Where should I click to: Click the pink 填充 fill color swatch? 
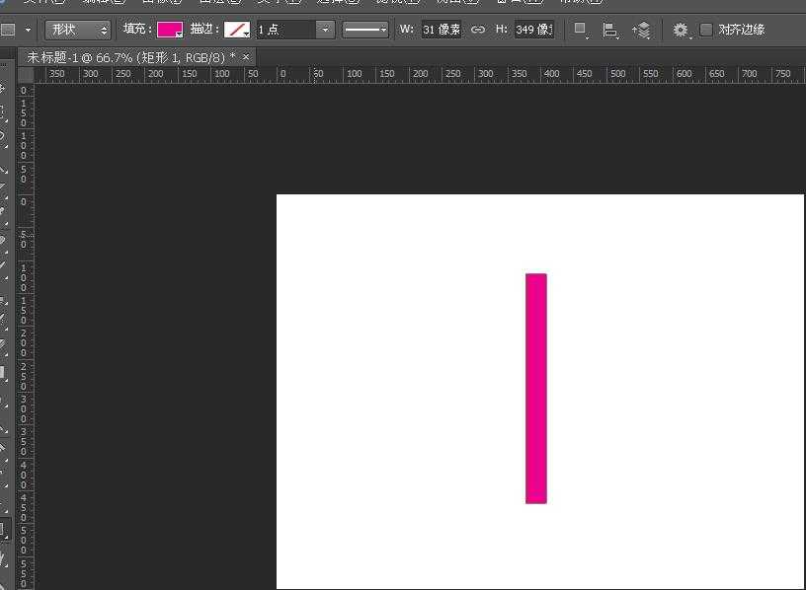pos(170,30)
